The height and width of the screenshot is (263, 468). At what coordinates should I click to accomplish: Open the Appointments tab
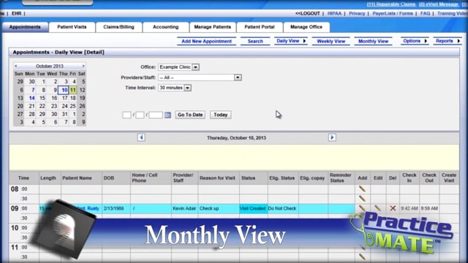tap(25, 27)
